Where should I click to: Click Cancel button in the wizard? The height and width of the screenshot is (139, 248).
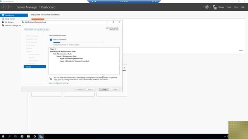click(x=115, y=89)
